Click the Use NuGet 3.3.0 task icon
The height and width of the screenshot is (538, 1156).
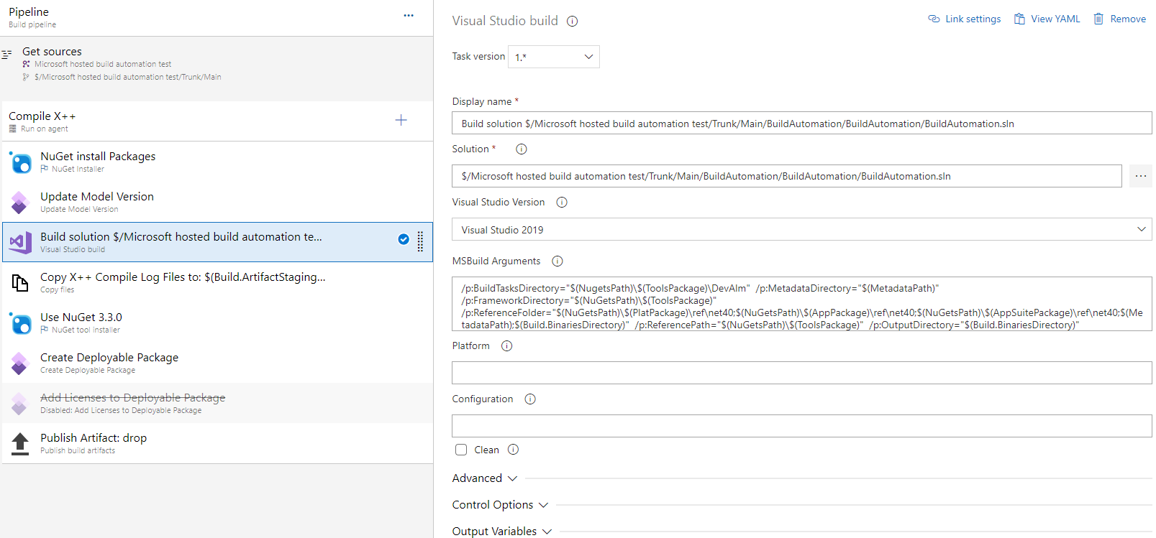click(x=20, y=323)
